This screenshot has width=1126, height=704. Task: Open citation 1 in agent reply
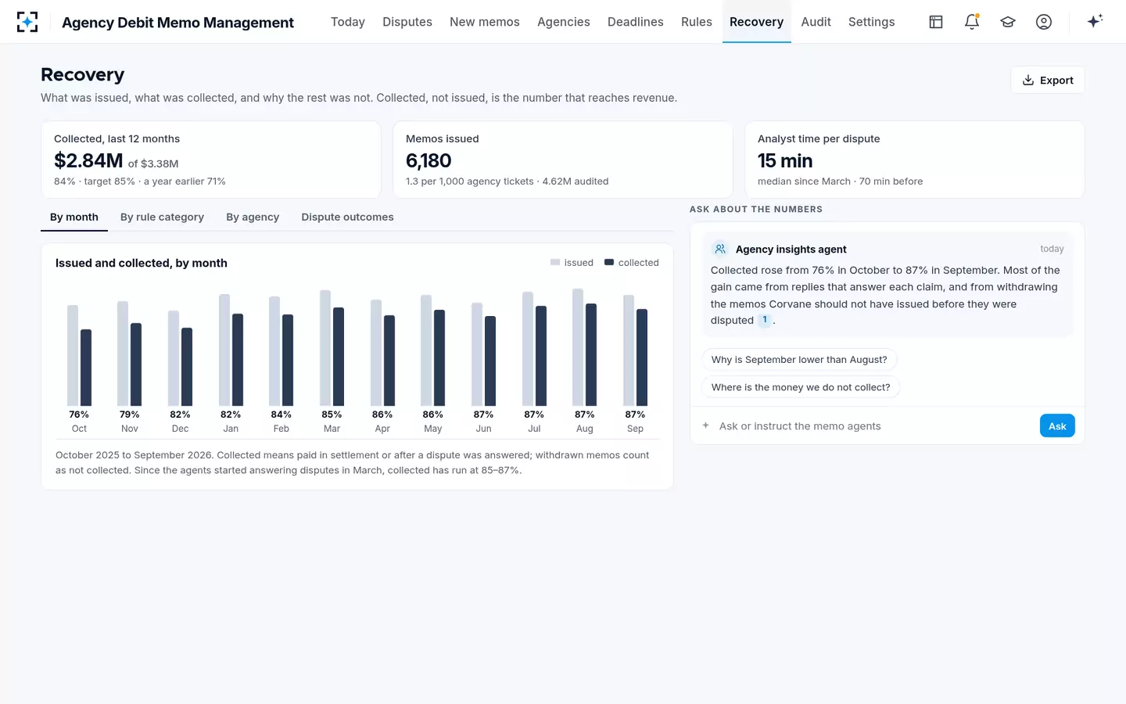765,320
